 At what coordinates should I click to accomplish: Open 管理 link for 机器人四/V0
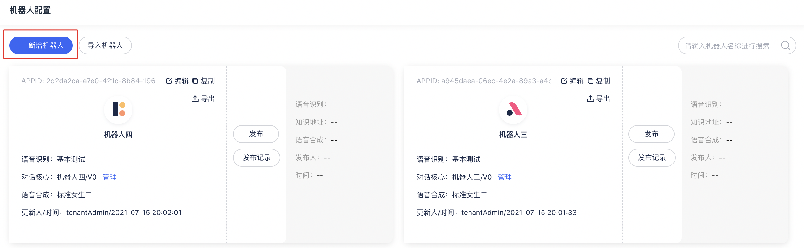(x=110, y=177)
